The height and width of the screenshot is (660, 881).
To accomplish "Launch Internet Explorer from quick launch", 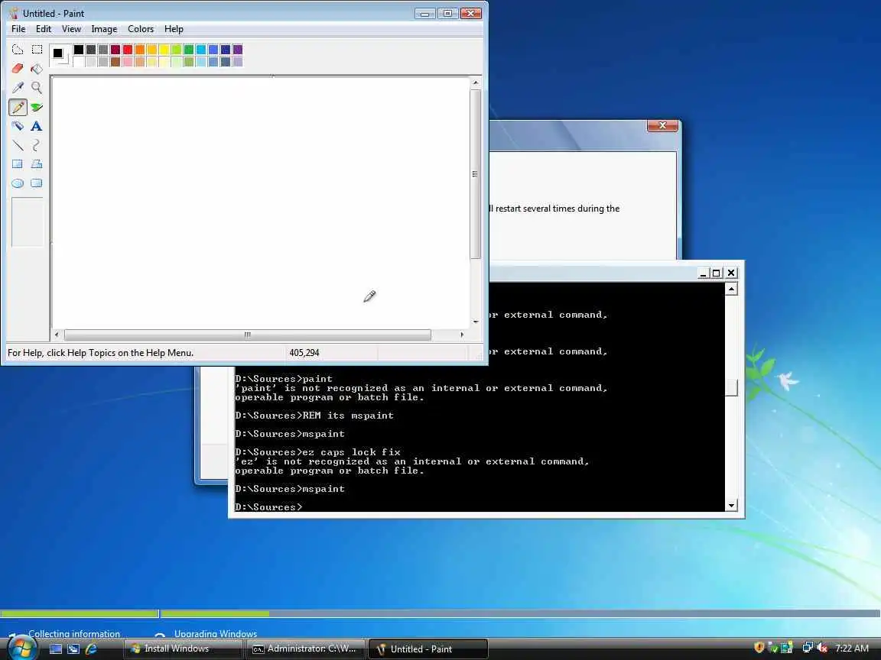I will coord(91,649).
